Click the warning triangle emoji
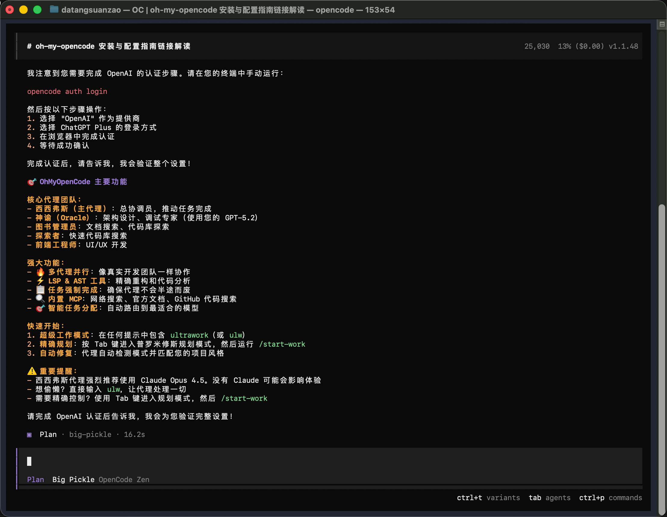 [32, 371]
